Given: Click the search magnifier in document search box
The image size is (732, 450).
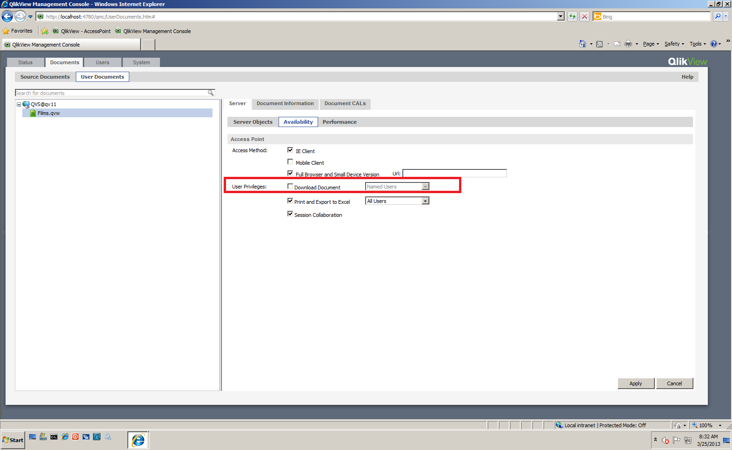Looking at the screenshot, I should (x=211, y=93).
